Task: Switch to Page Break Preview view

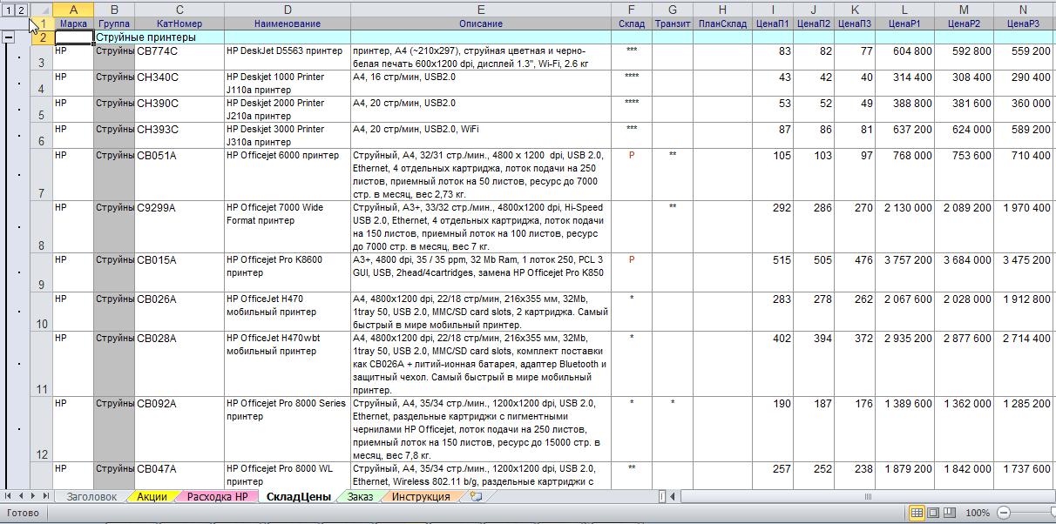Action: pyautogui.click(x=950, y=514)
